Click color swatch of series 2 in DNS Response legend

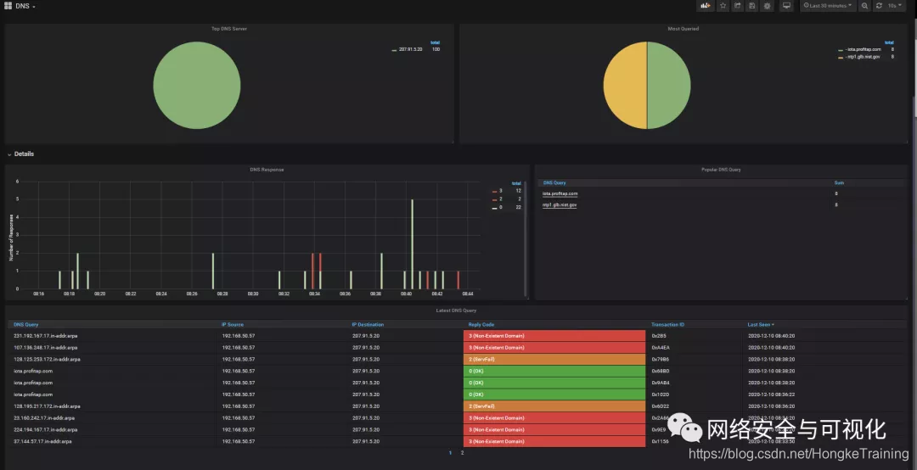(x=495, y=199)
